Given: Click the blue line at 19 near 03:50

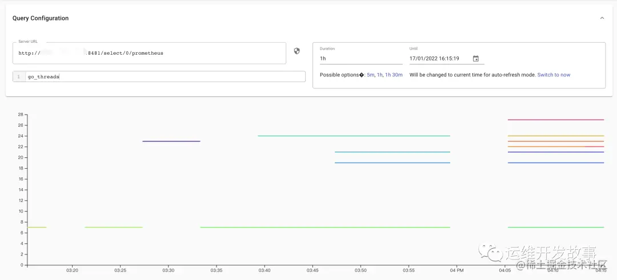Looking at the screenshot, I should click(392, 163).
